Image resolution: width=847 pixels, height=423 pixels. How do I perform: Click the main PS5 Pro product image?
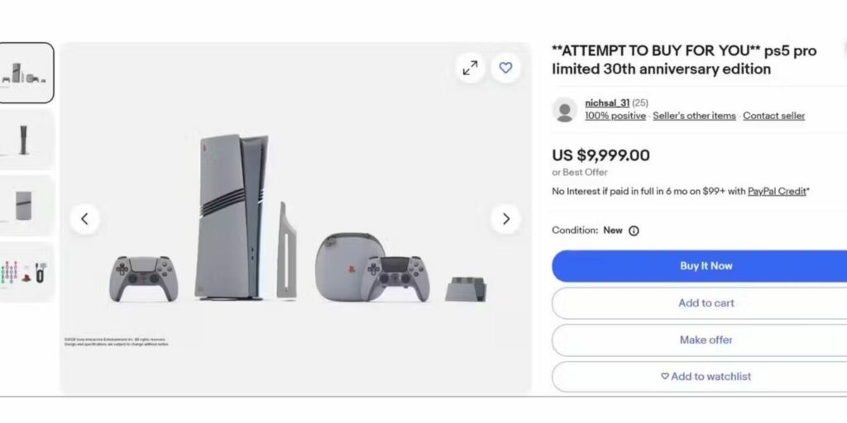click(x=295, y=218)
